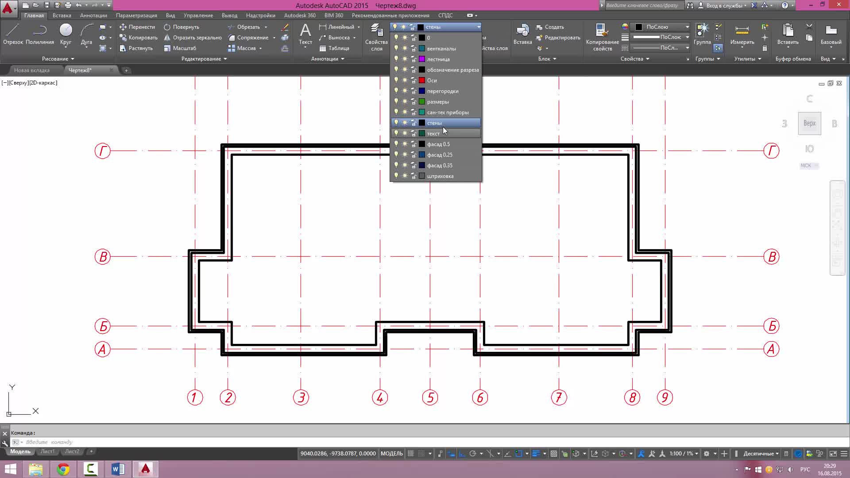Toggle visibility bulb of layer лестница
The height and width of the screenshot is (478, 850).
point(396,59)
